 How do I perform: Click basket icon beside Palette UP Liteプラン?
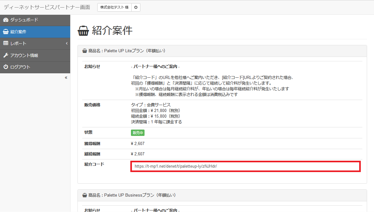tap(84, 51)
